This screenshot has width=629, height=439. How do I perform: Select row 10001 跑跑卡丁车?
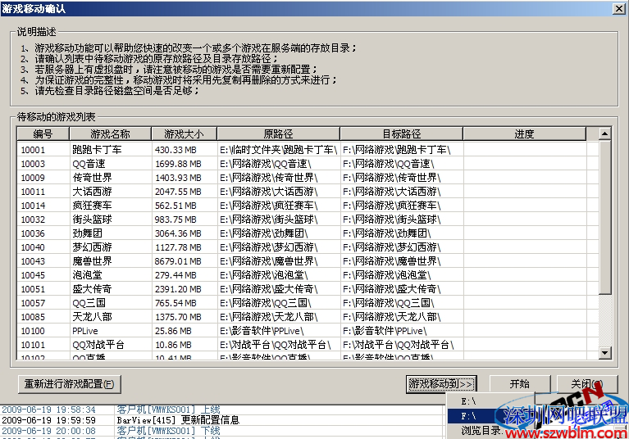[308, 150]
